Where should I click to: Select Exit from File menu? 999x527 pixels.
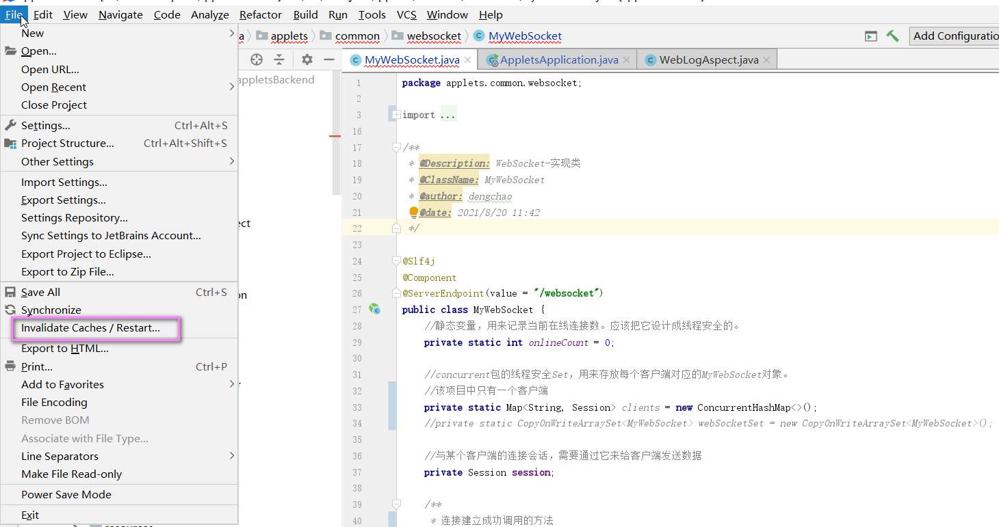pos(119,515)
